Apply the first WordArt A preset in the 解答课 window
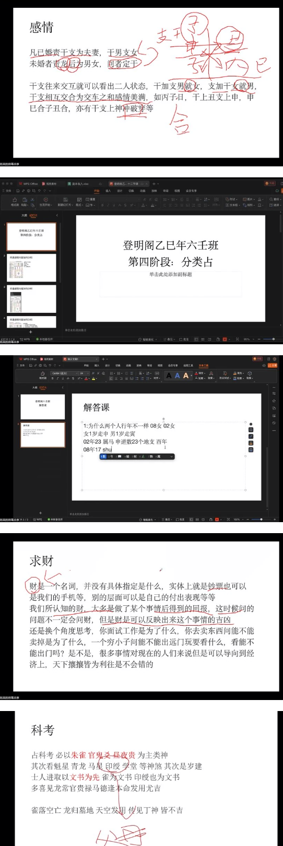The width and height of the screenshot is (283, 846). (168, 375)
